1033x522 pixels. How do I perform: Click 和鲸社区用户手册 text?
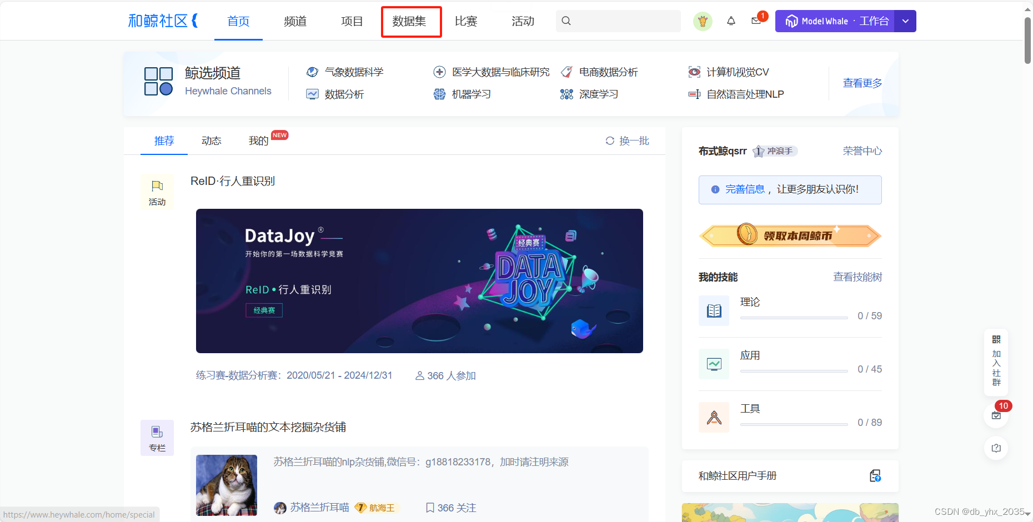click(738, 476)
